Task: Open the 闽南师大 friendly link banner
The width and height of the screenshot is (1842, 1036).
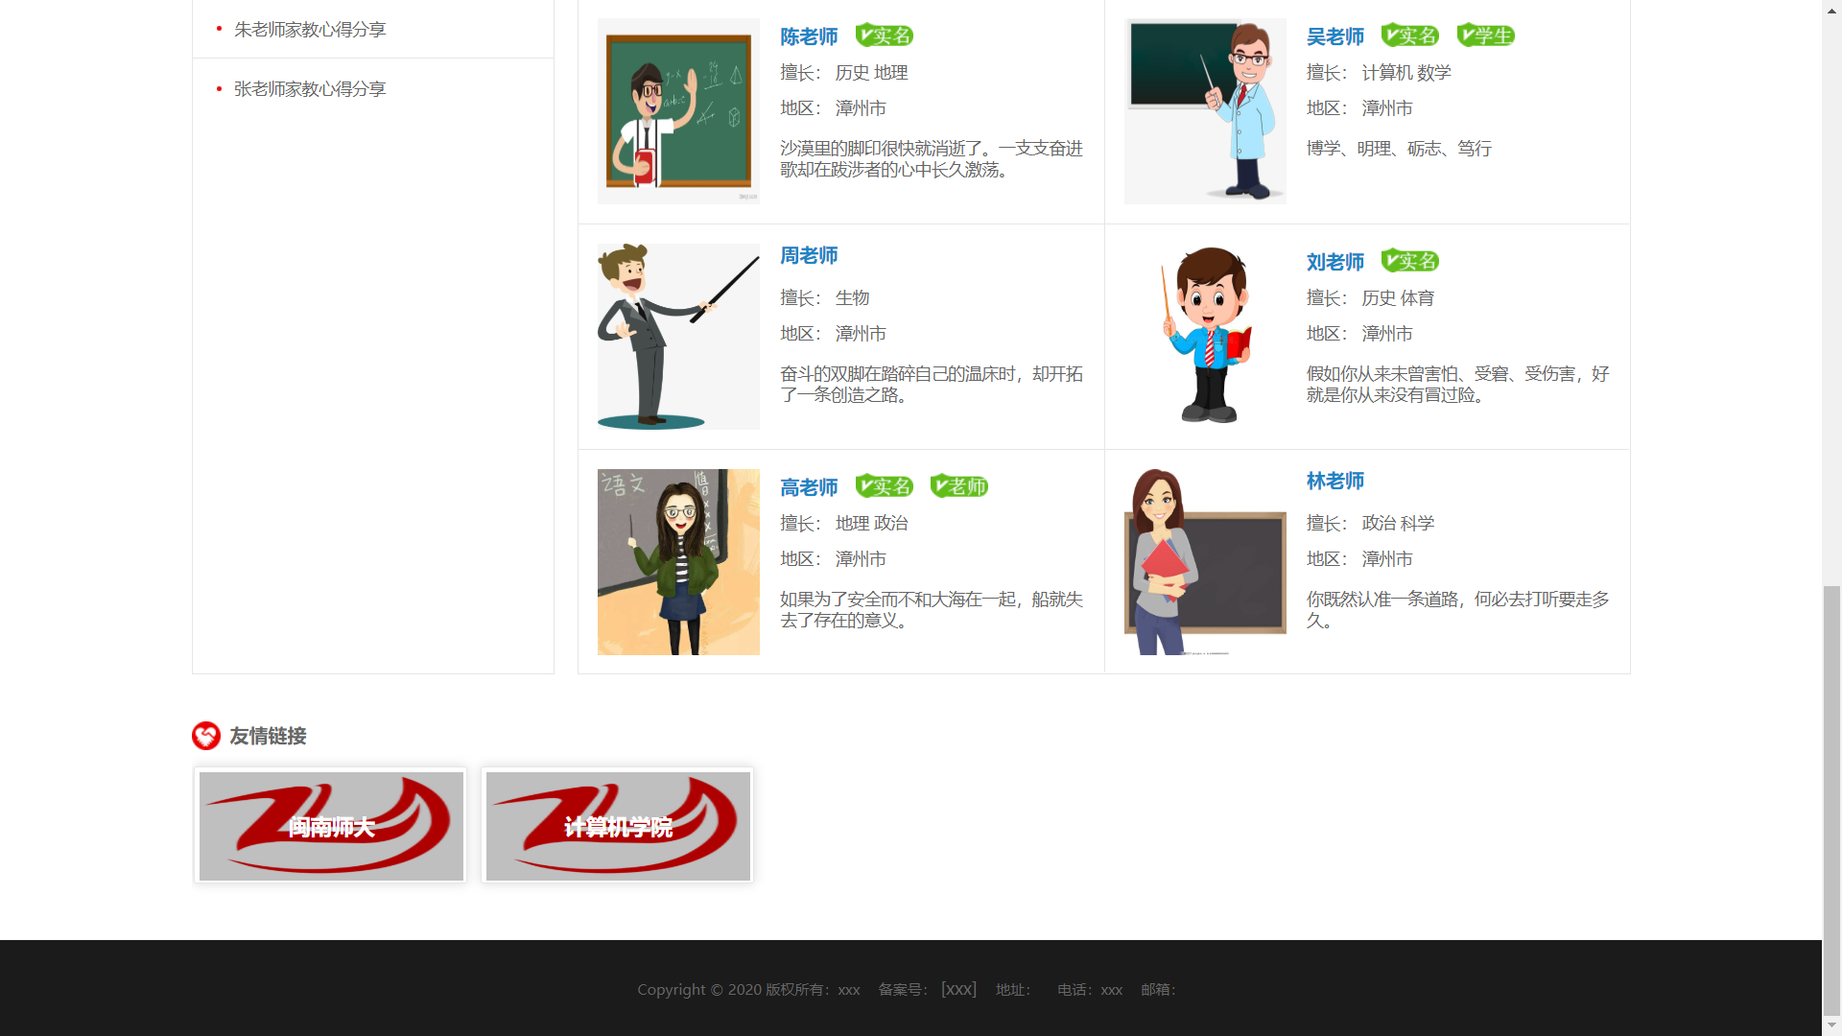Action: [x=331, y=826]
